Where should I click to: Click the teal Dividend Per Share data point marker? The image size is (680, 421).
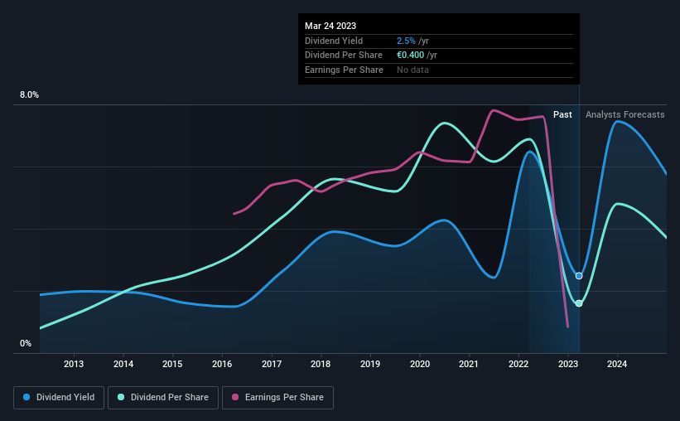click(x=579, y=303)
